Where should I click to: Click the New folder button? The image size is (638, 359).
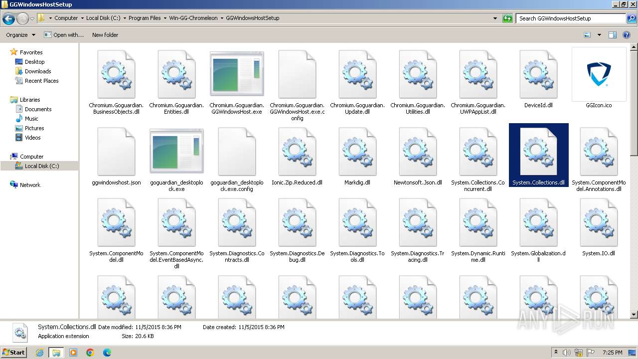pyautogui.click(x=105, y=35)
